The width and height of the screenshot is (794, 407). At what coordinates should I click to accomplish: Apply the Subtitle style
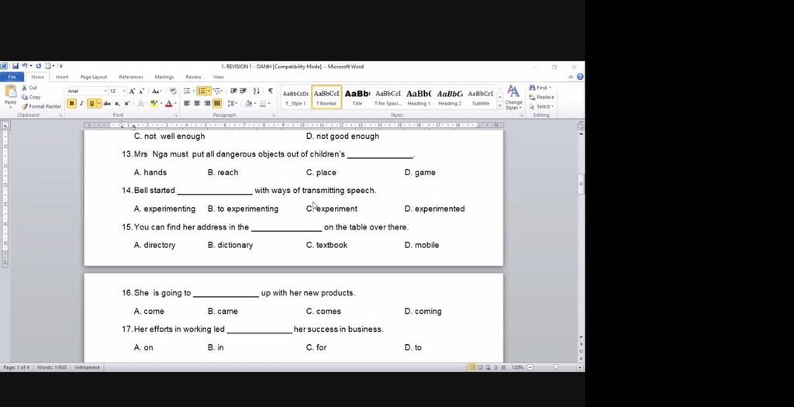tap(481, 97)
